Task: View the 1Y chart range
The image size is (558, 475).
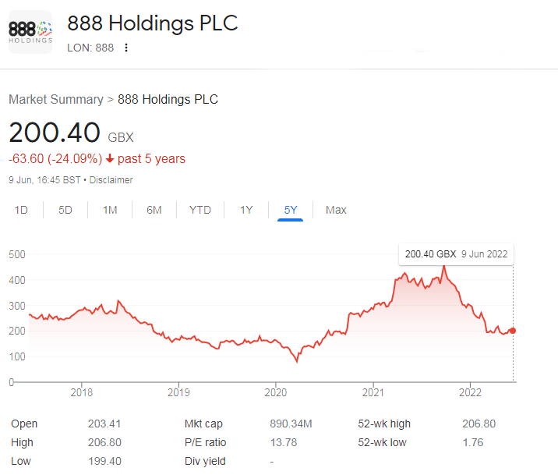Action: tap(246, 210)
